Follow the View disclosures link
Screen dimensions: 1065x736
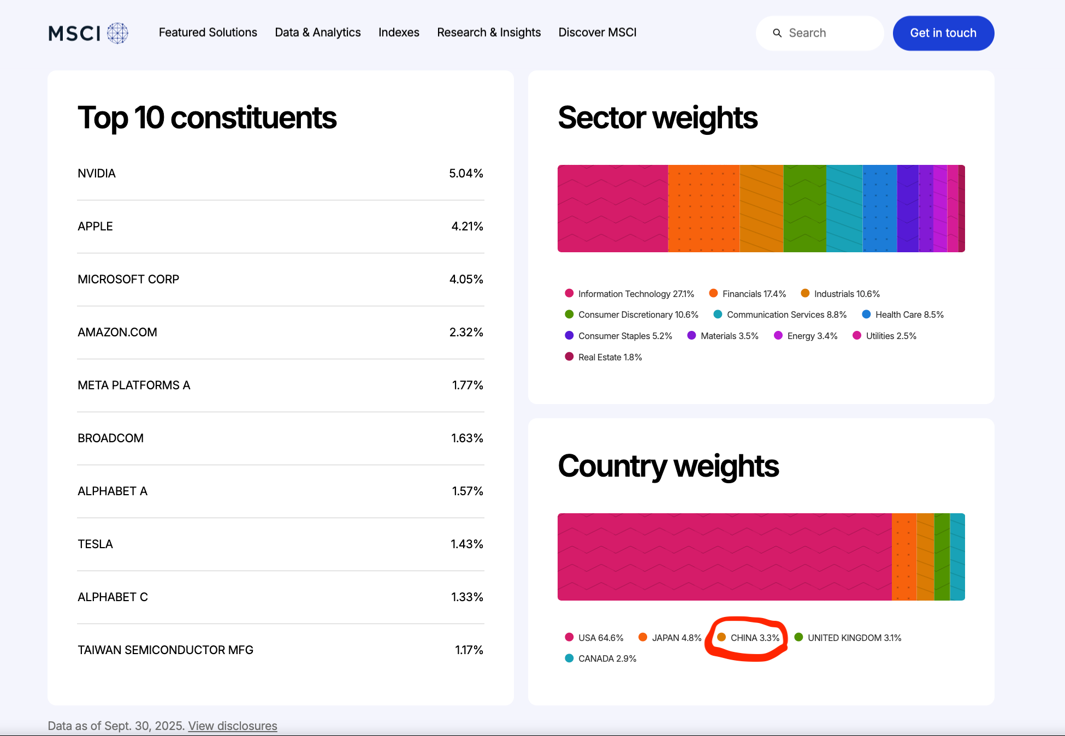tap(233, 726)
